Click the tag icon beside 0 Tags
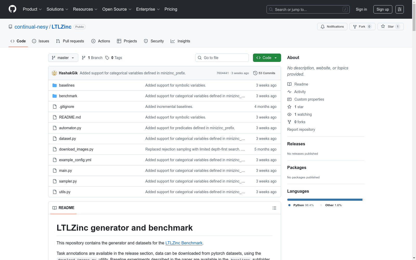The image size is (416, 260). (x=107, y=58)
